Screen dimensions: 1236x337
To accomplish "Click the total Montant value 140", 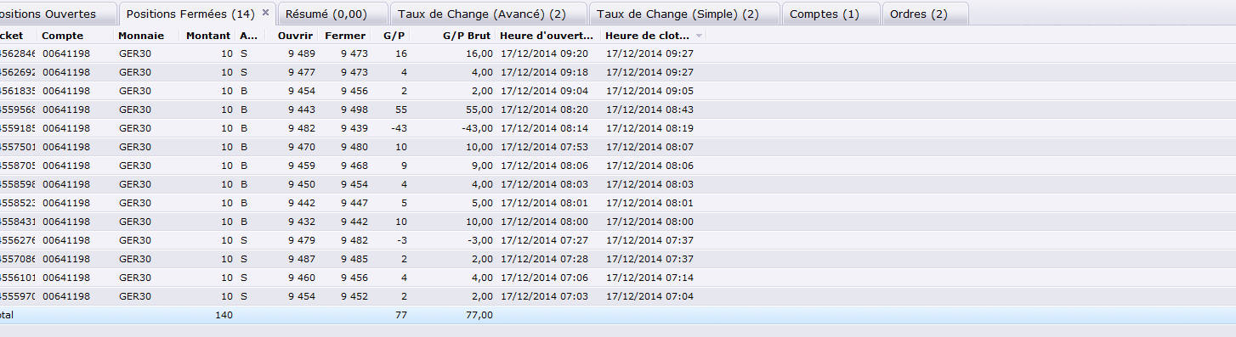I will point(224,315).
